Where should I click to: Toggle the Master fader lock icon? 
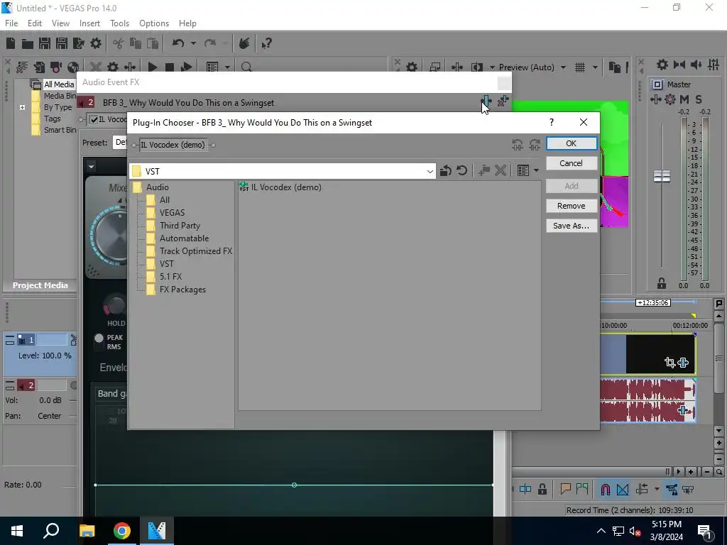(662, 282)
